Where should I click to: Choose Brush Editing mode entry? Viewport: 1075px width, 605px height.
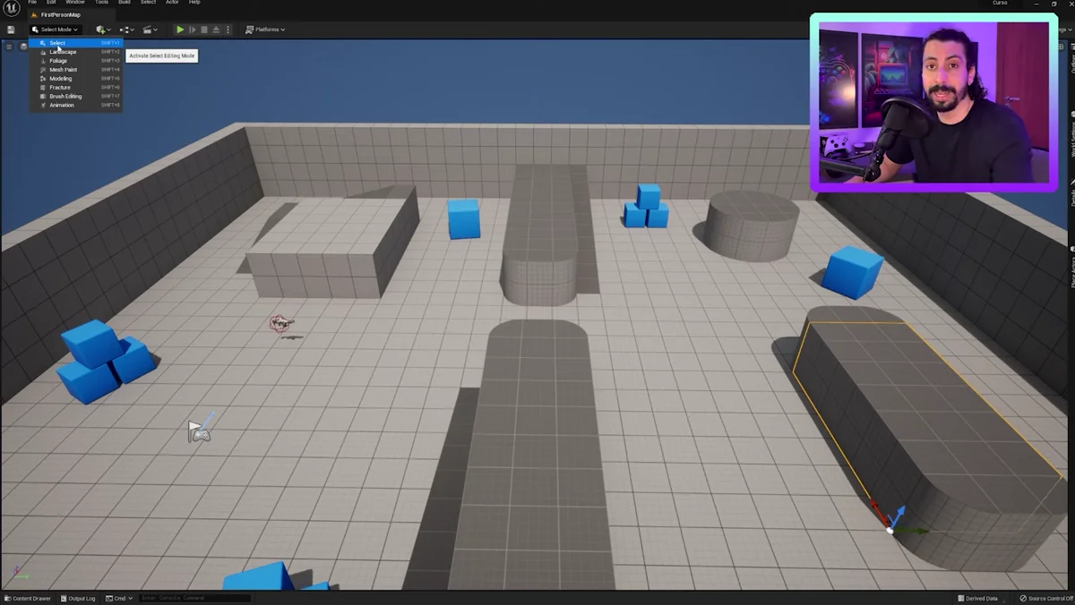click(75, 97)
